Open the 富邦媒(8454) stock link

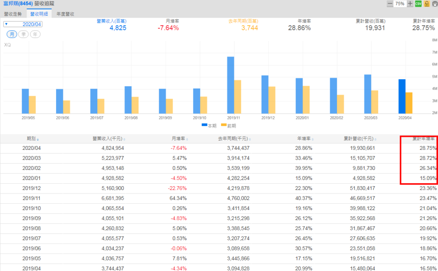[18, 3]
